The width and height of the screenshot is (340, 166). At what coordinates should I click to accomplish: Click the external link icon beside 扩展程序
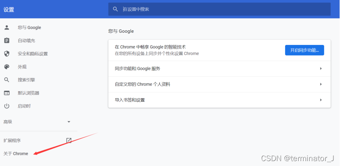pos(69,140)
